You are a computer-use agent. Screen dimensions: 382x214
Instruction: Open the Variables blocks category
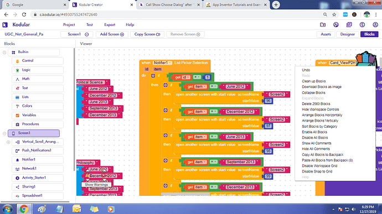(x=38, y=115)
